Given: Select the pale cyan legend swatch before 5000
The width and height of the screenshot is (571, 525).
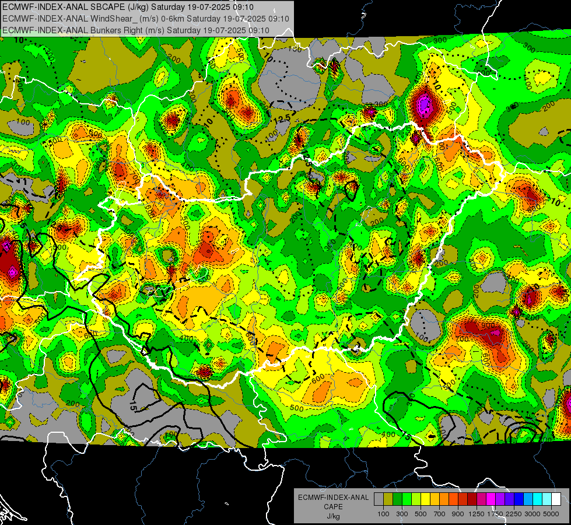Looking at the screenshot, I should [547, 499].
